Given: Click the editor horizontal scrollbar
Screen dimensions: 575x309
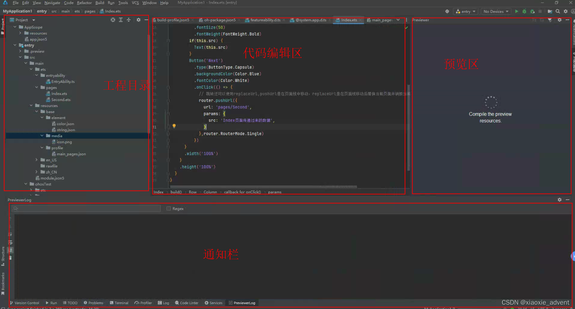Looking at the screenshot, I should tap(263, 187).
